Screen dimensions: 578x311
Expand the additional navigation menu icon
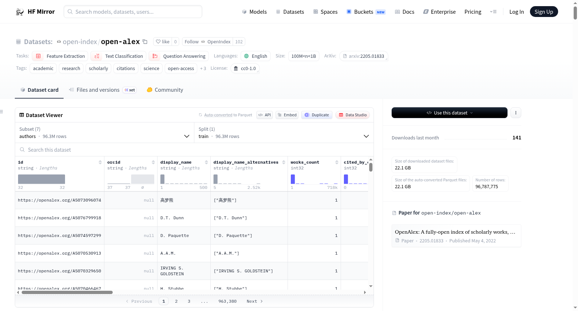tap(493, 12)
